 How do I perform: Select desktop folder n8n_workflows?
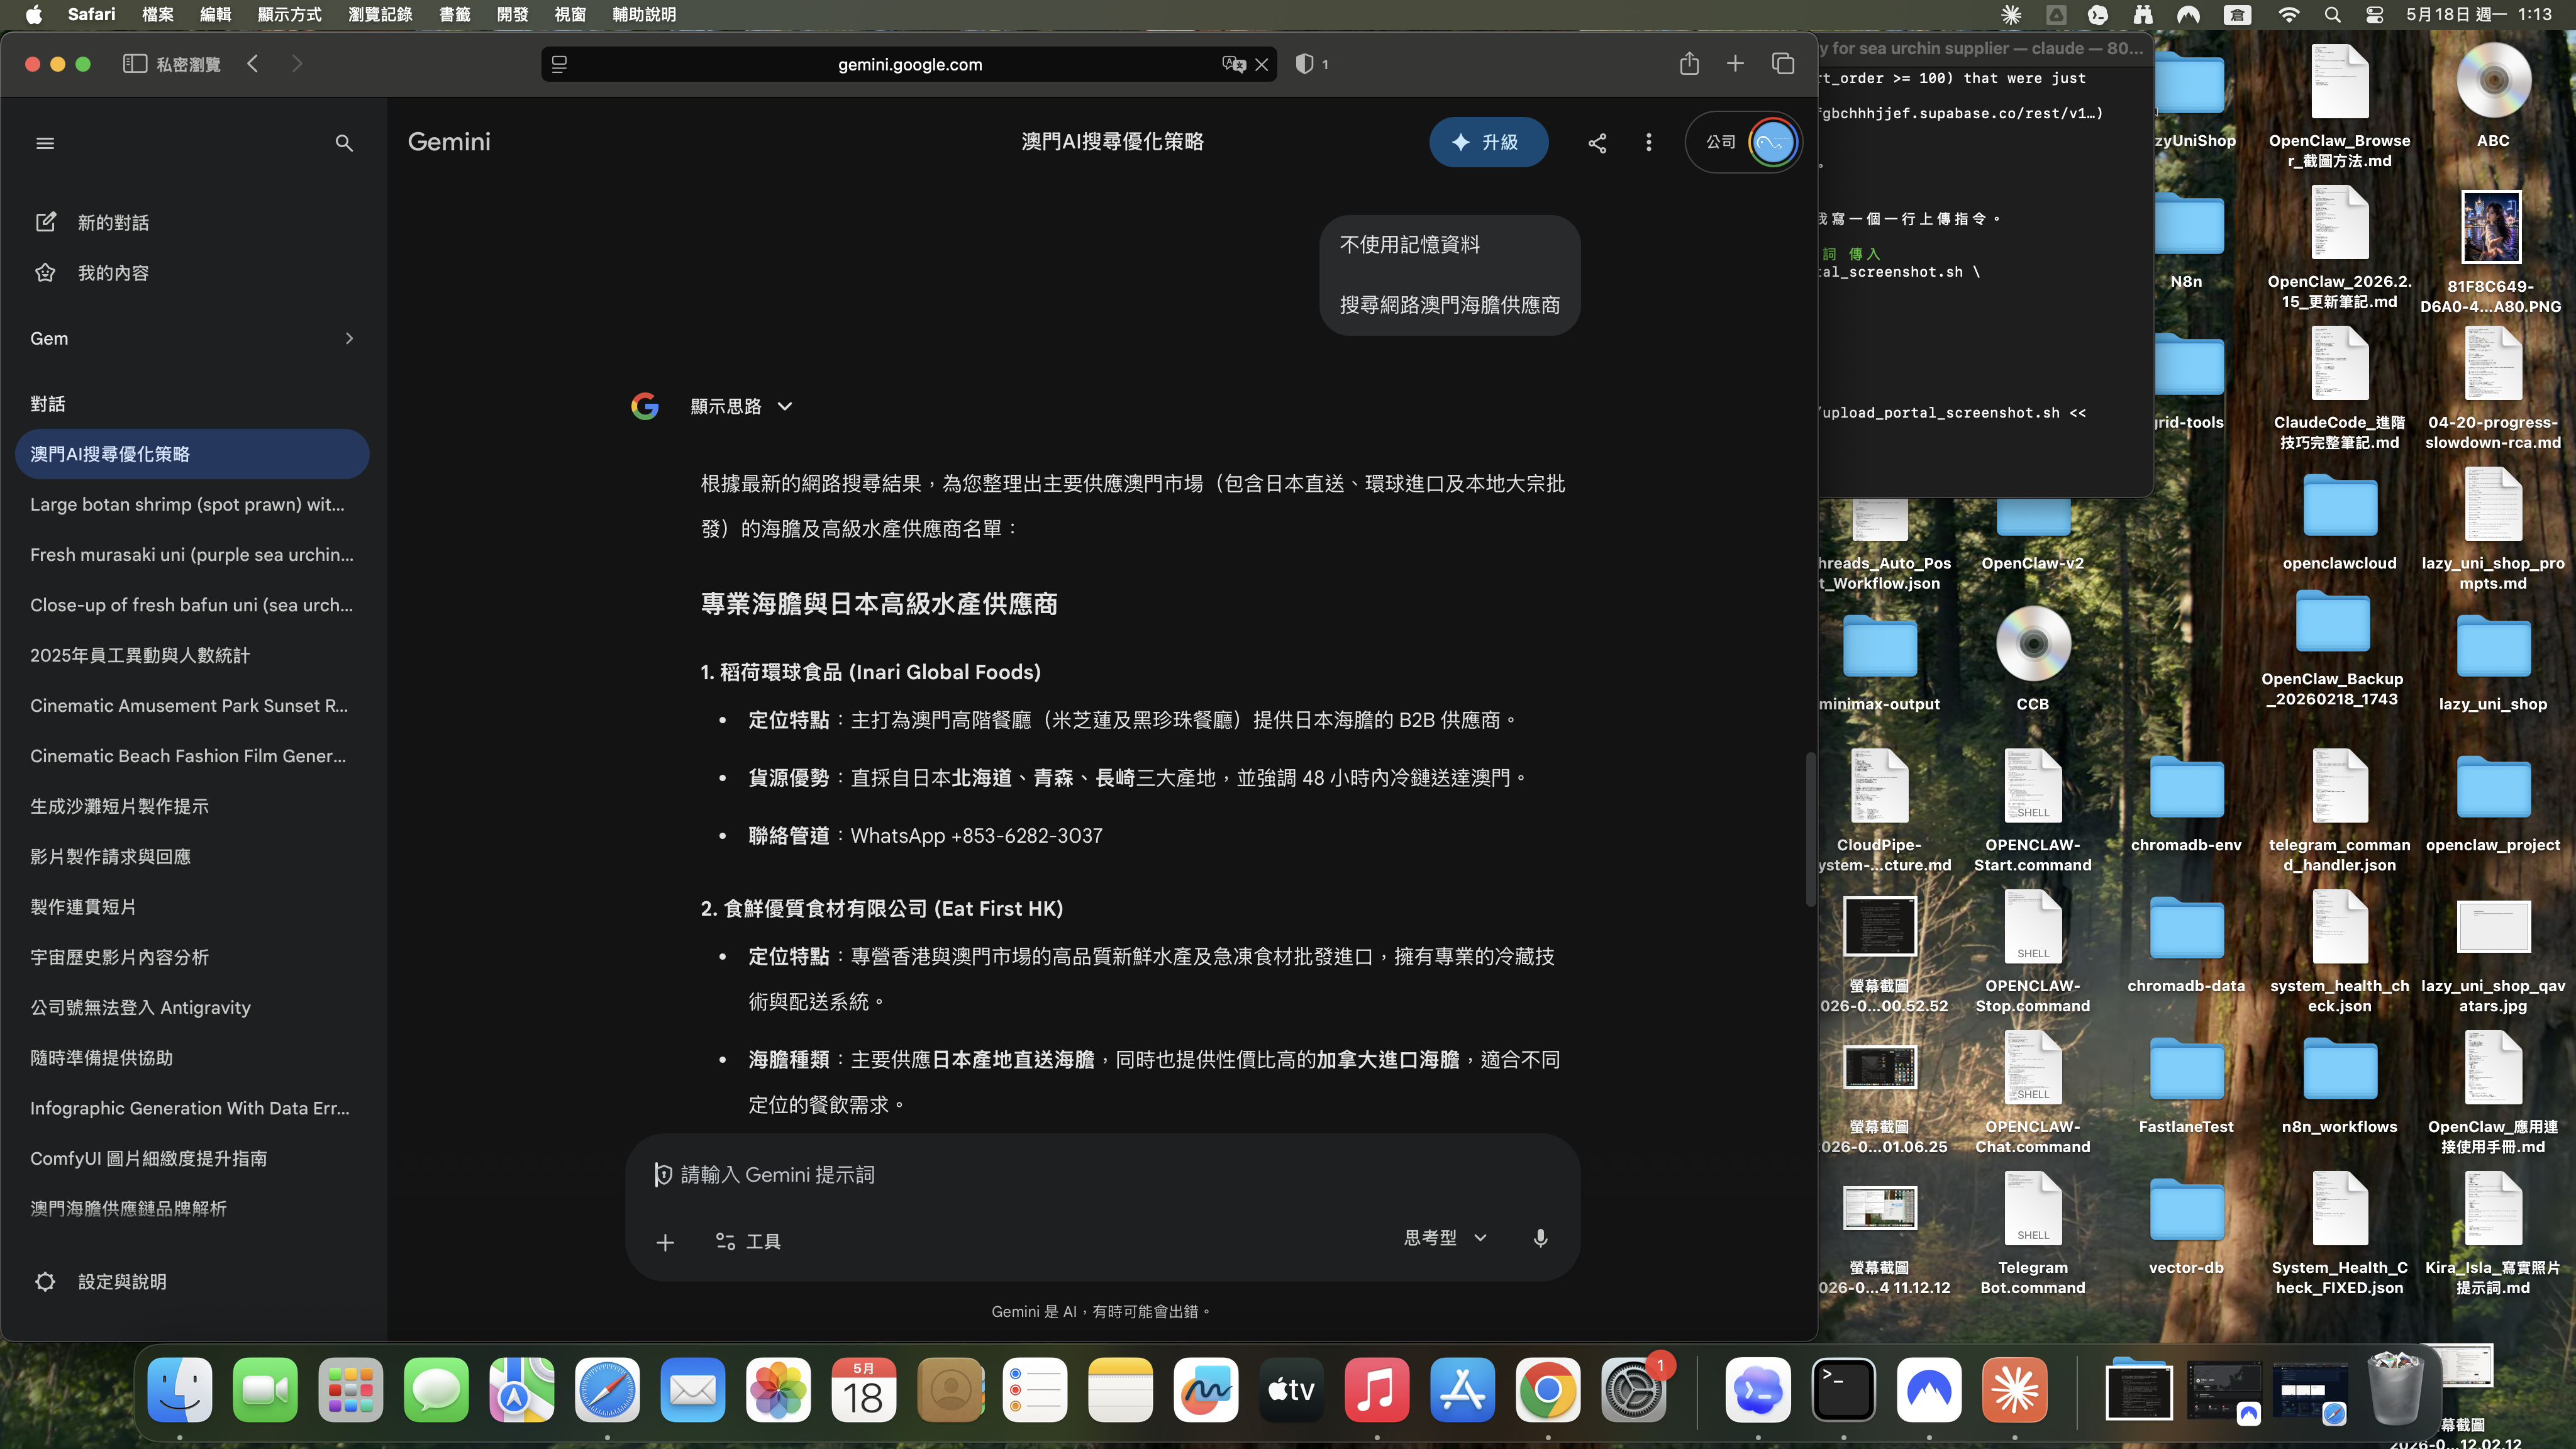pos(2339,1085)
